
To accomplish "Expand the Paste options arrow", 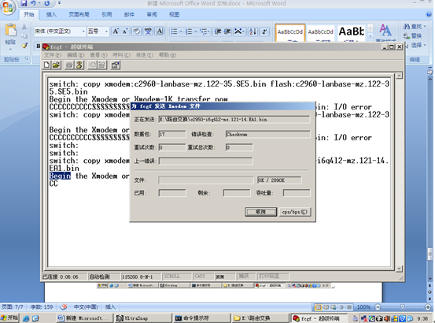I will [x=10, y=50].
